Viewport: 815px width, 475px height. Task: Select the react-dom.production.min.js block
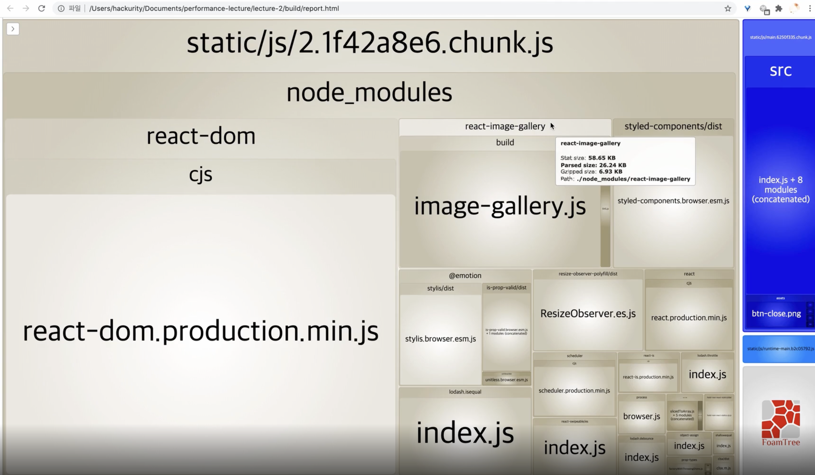point(201,331)
